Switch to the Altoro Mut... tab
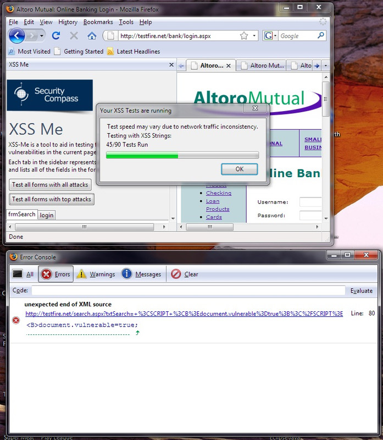 click(262, 65)
